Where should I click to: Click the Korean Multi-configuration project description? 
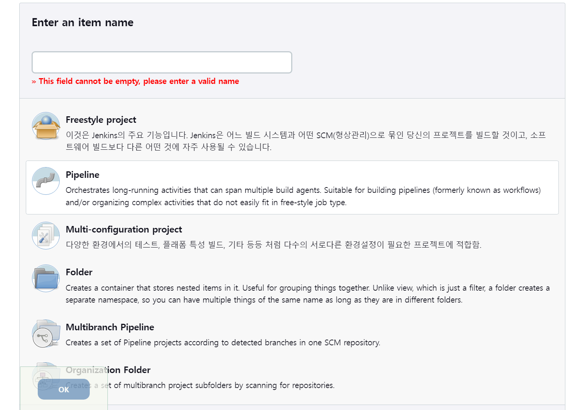[273, 245]
